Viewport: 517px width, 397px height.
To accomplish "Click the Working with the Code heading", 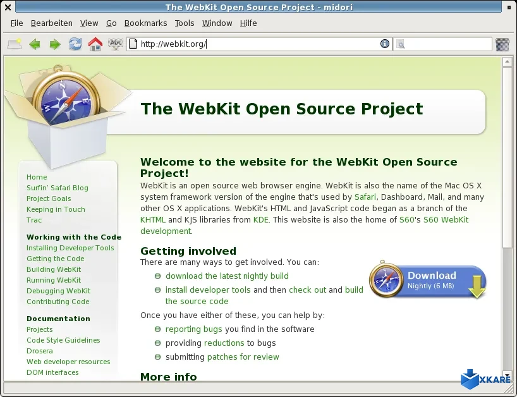I will coord(74,237).
